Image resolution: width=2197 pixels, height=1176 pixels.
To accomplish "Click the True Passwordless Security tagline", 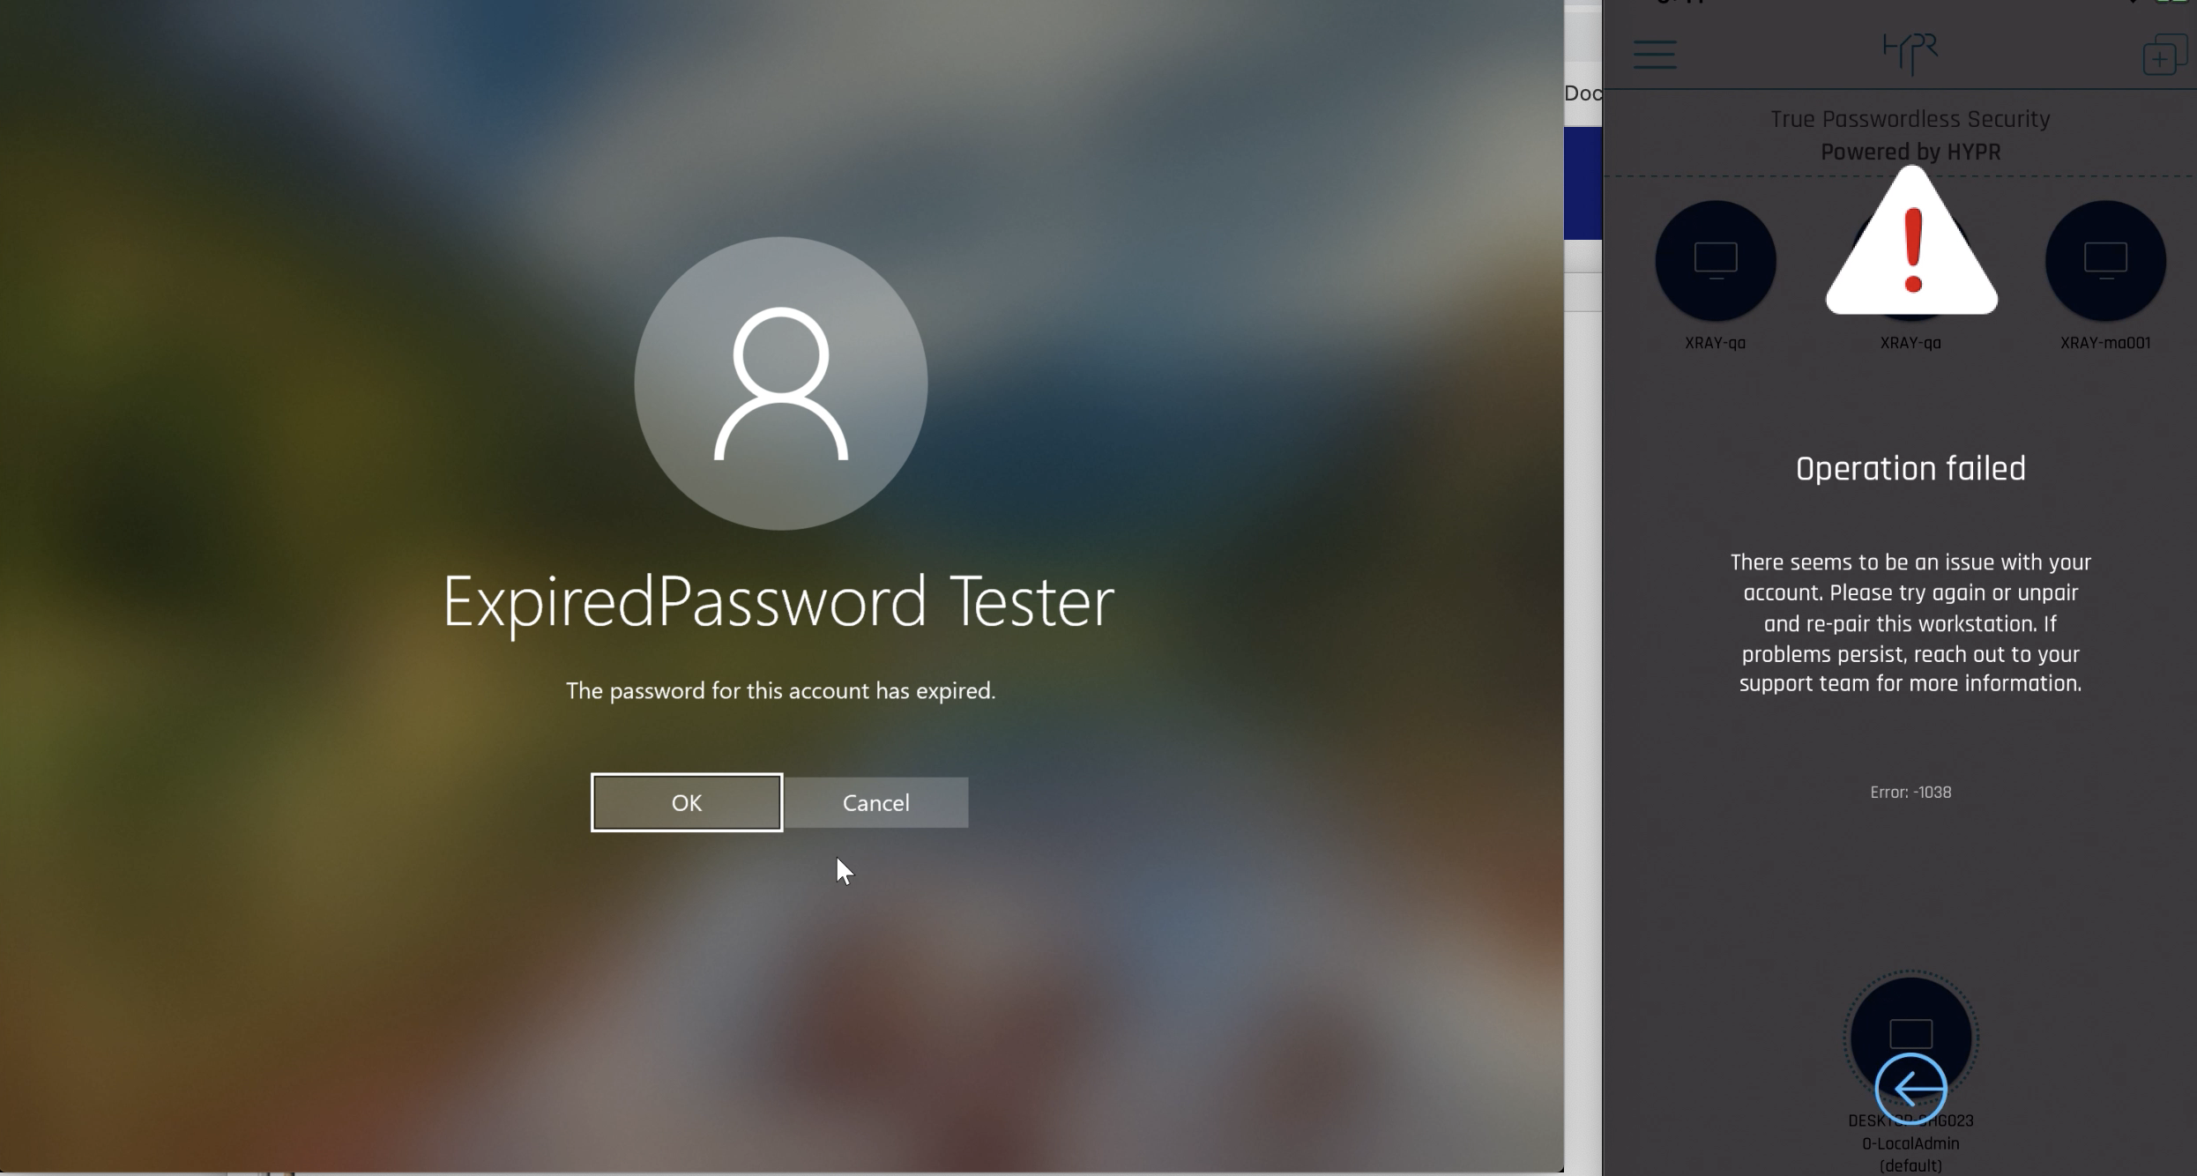I will click(1910, 119).
